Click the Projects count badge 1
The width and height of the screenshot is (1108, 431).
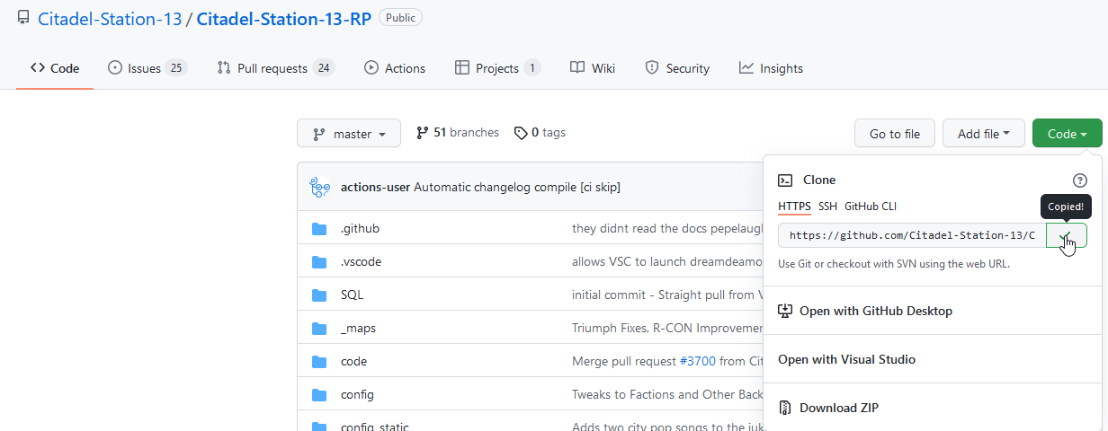tap(532, 68)
